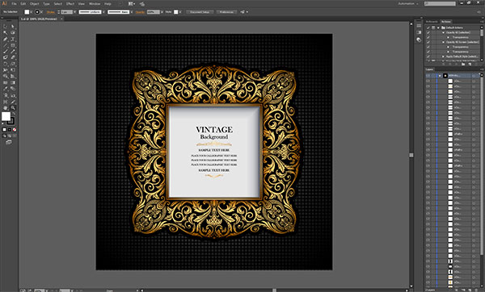The image size is (485, 292).
Task: Open the stroke weight dropdown
Action: [75, 12]
